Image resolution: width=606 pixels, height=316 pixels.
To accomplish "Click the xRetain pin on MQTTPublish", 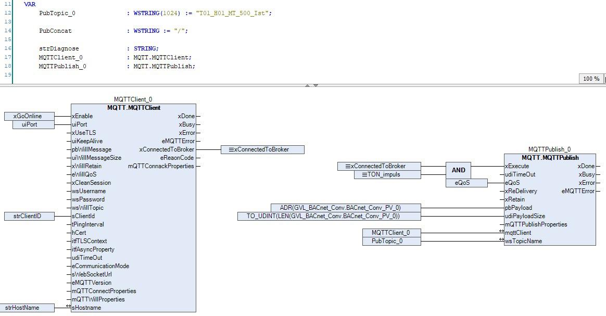I will point(514,199).
